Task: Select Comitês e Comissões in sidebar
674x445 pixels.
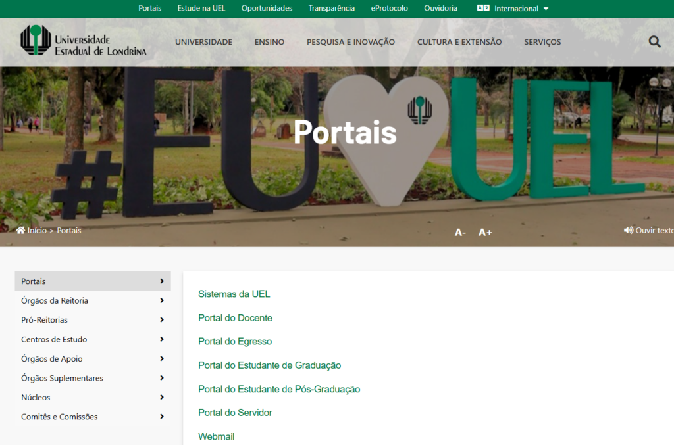Action: [59, 417]
